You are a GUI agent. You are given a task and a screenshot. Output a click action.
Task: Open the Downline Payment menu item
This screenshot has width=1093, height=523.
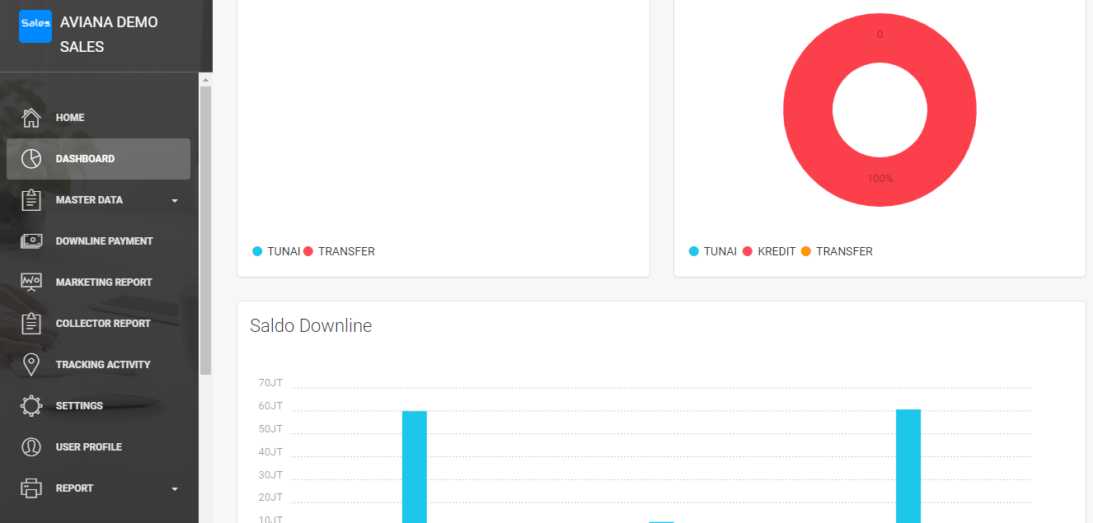pos(104,241)
